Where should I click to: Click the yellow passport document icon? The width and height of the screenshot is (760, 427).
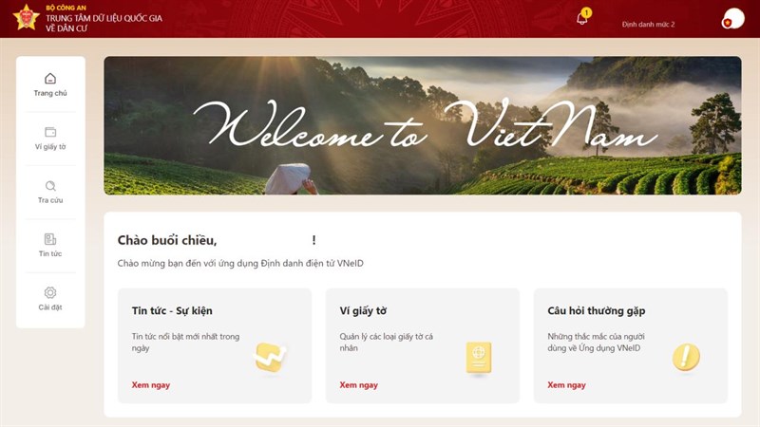[x=479, y=358]
